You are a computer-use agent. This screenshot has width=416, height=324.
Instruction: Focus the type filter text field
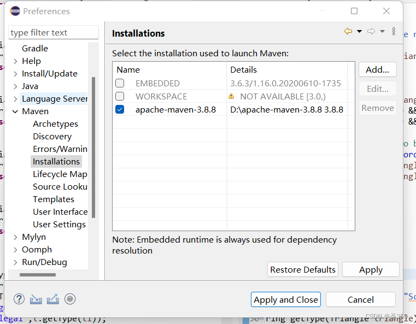click(x=54, y=33)
